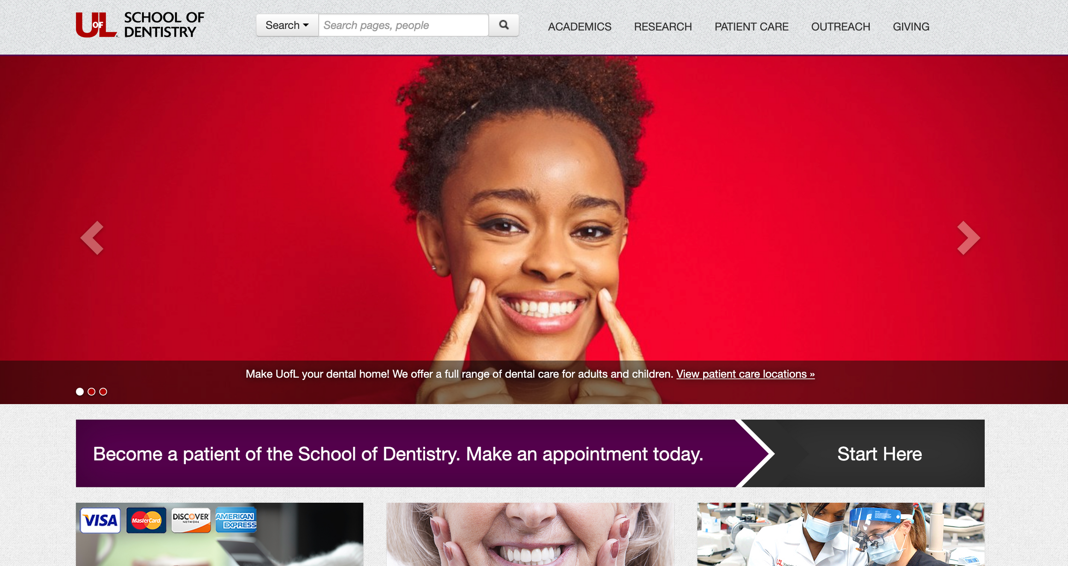The width and height of the screenshot is (1068, 566).
Task: Open the Research navigation item
Action: (x=663, y=27)
